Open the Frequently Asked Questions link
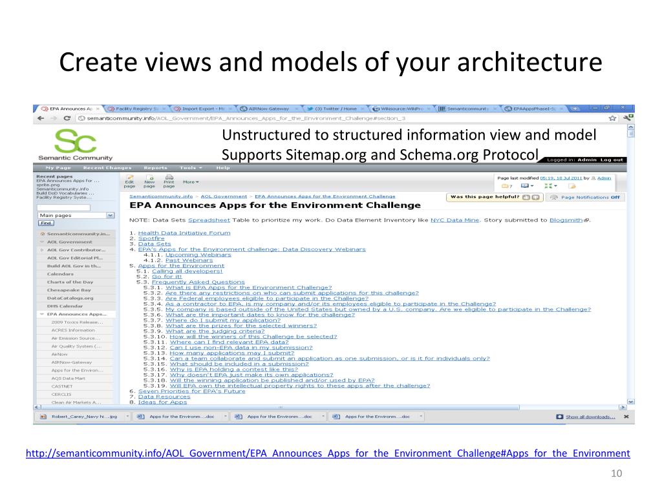Image resolution: width=662 pixels, height=496 pixels. point(198,282)
